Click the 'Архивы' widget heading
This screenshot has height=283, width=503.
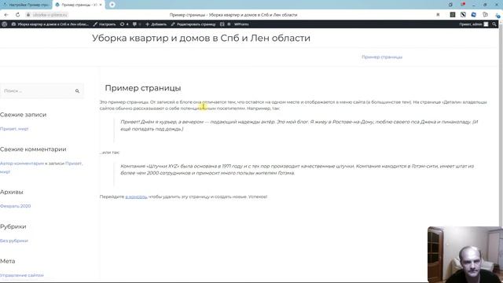click(12, 192)
